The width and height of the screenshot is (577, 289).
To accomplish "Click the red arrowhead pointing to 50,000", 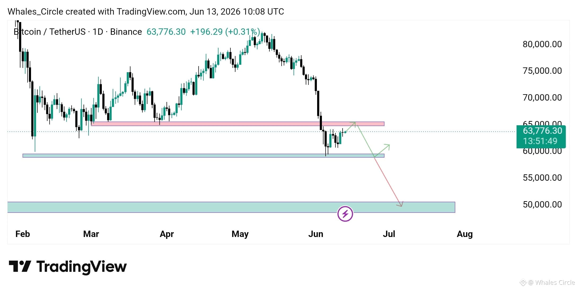I will [400, 204].
